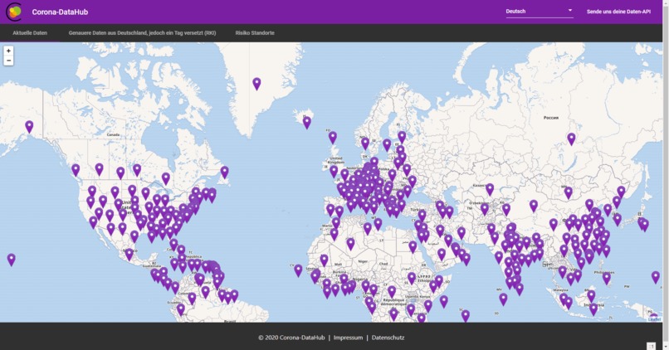Select the Sweden map marker
Screen dimensions: 669x350
pos(387,145)
